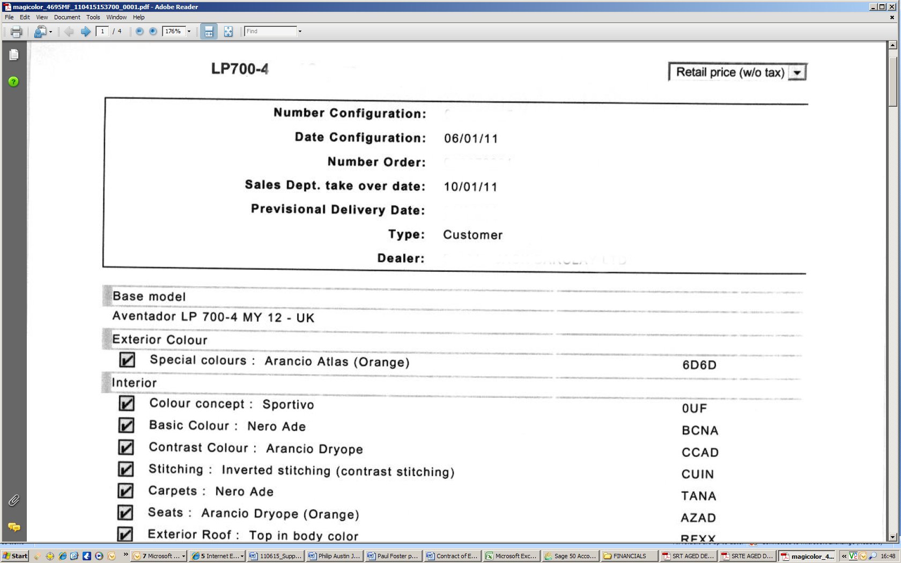Switch to Microsoft Excel taskbar button

click(x=512, y=556)
